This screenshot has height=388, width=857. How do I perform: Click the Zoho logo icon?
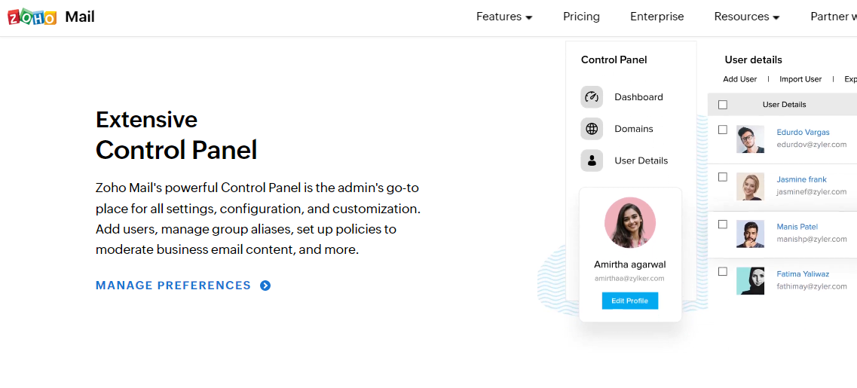pos(32,17)
